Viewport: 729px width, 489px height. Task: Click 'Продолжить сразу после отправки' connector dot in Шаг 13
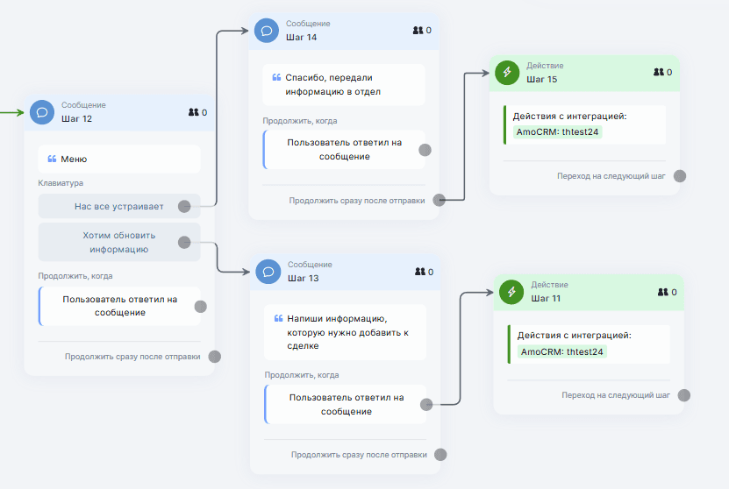tap(440, 455)
